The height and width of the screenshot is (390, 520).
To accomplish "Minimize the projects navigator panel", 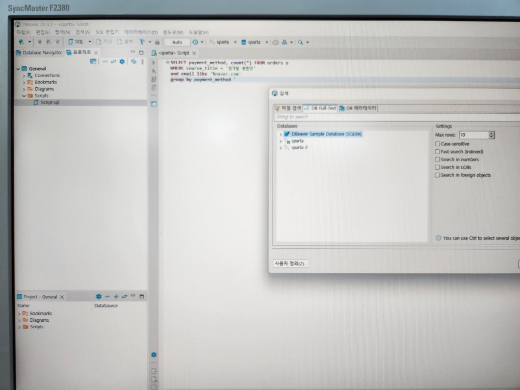I will pos(133,52).
